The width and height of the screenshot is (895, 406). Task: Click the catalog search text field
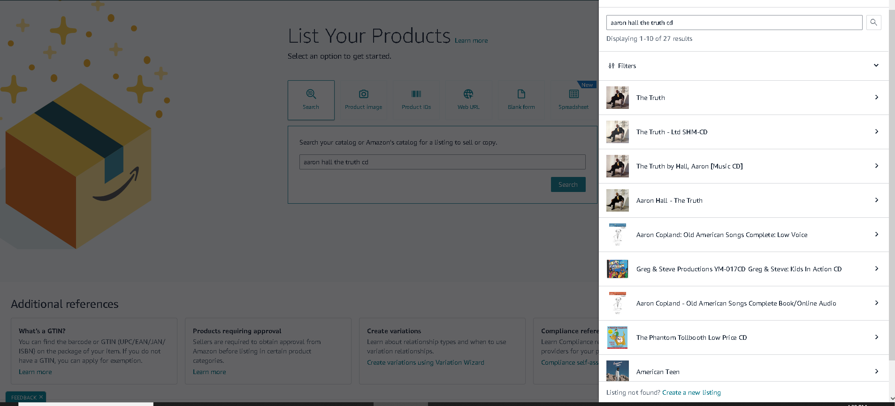442,162
